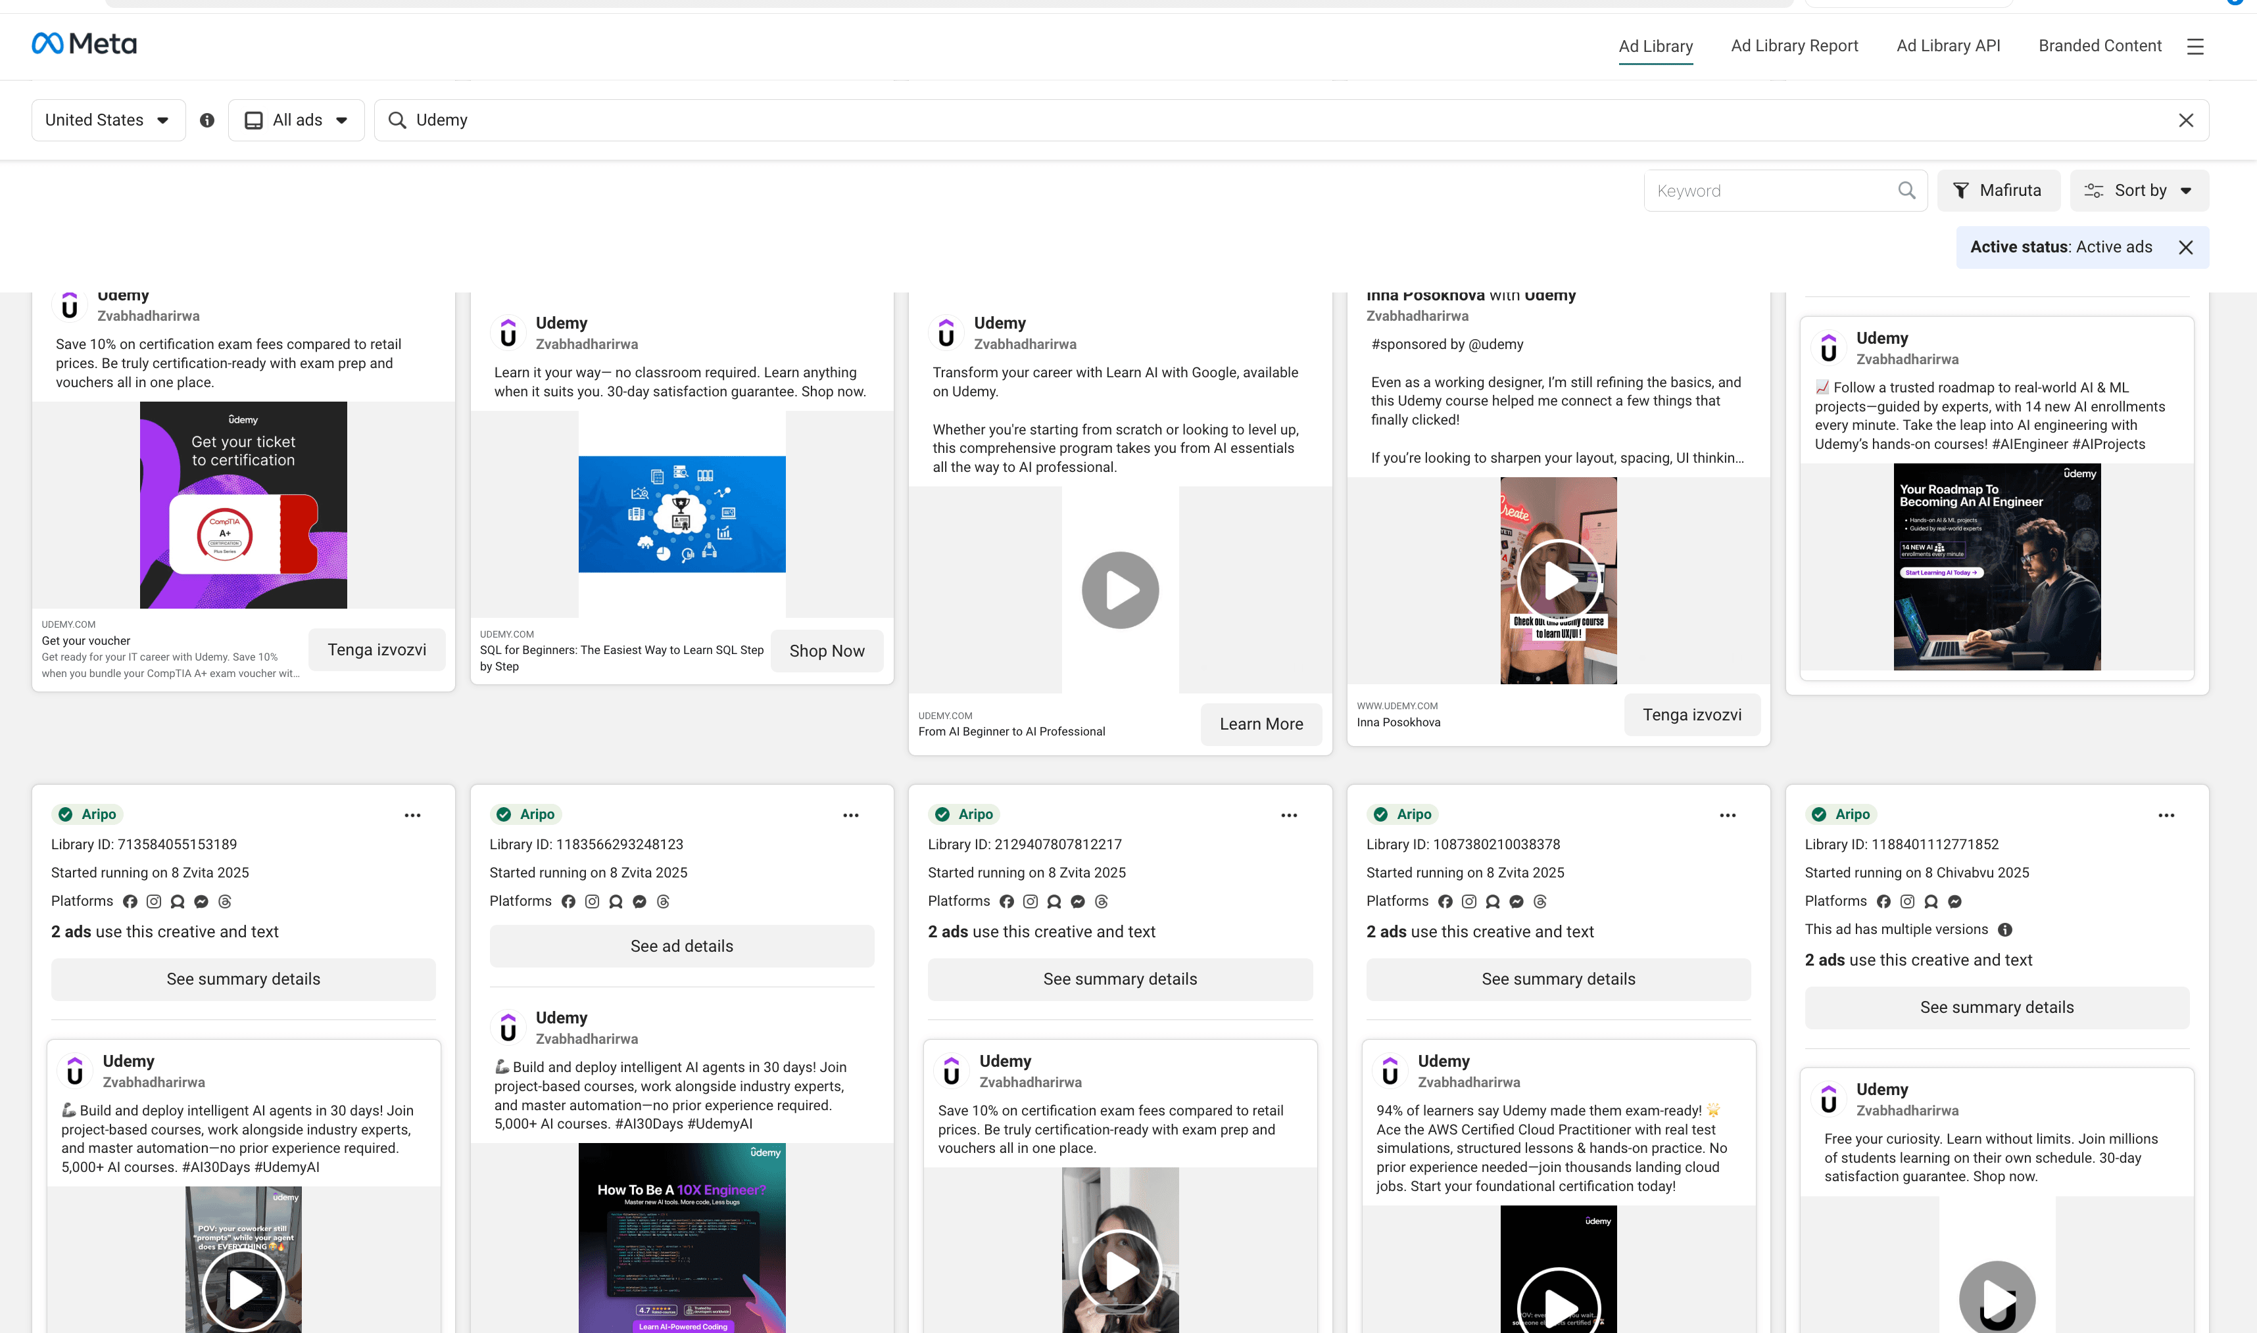Click Shop Now on the SQL for Beginners ad
Viewport: 2257px width, 1333px height.
pyautogui.click(x=827, y=651)
